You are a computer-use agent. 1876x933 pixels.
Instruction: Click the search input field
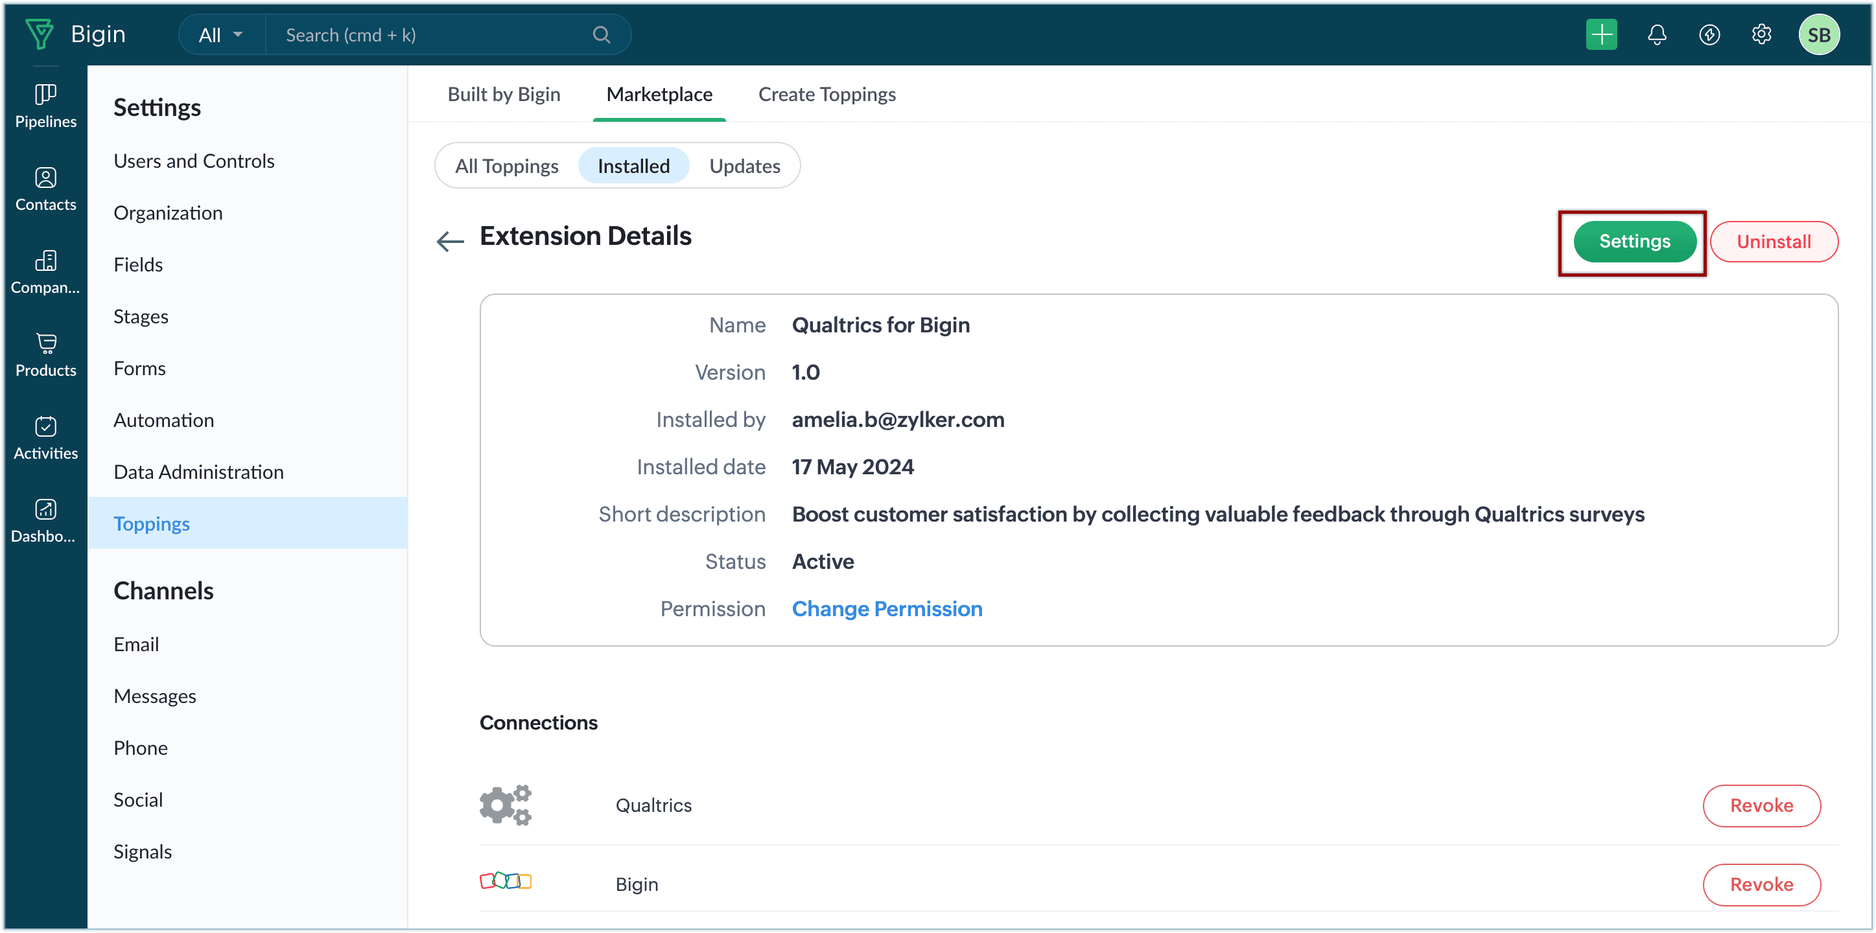coord(437,34)
